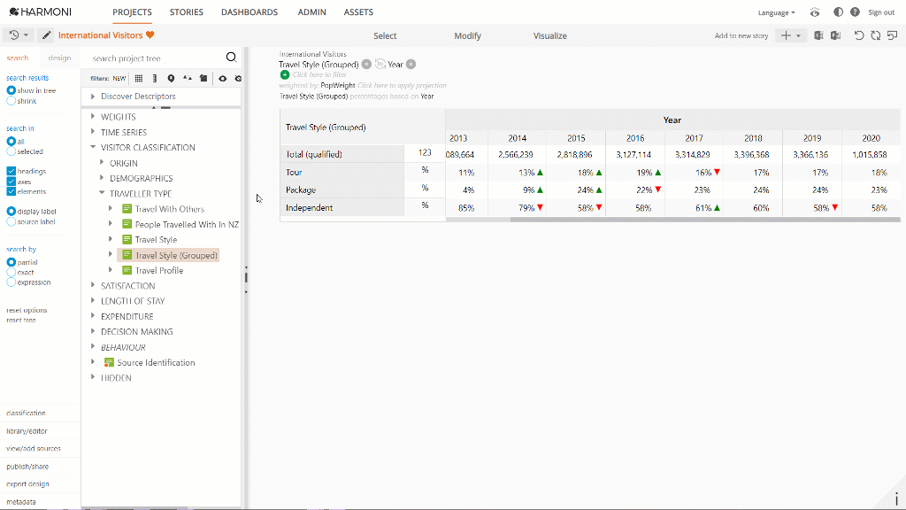Click the restore window icon in toolbar
Viewport: 906px width, 510px height.
pos(893,35)
